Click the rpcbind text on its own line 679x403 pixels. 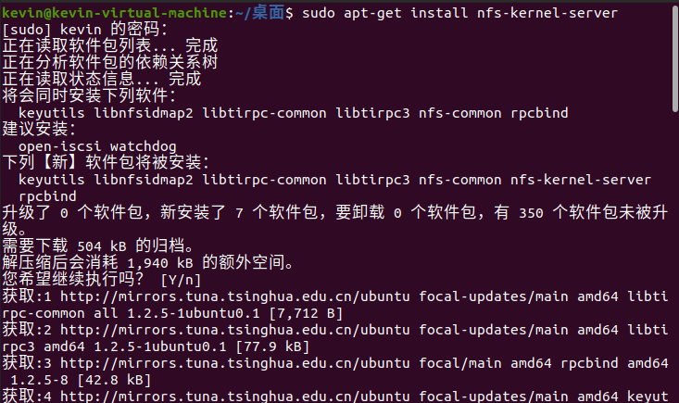[47, 196]
